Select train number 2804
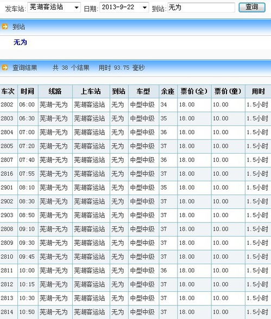The height and width of the screenshot is (319, 271). coord(7,132)
